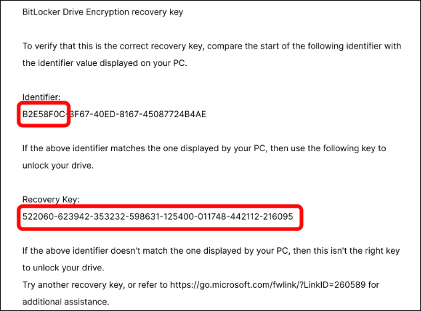Click the key group 623942
Screen dimensions: 421x311
click(71, 217)
